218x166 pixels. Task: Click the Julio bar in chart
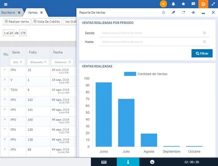[126, 123]
